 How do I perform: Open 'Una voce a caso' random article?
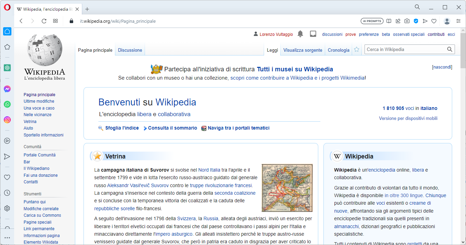[x=39, y=108]
